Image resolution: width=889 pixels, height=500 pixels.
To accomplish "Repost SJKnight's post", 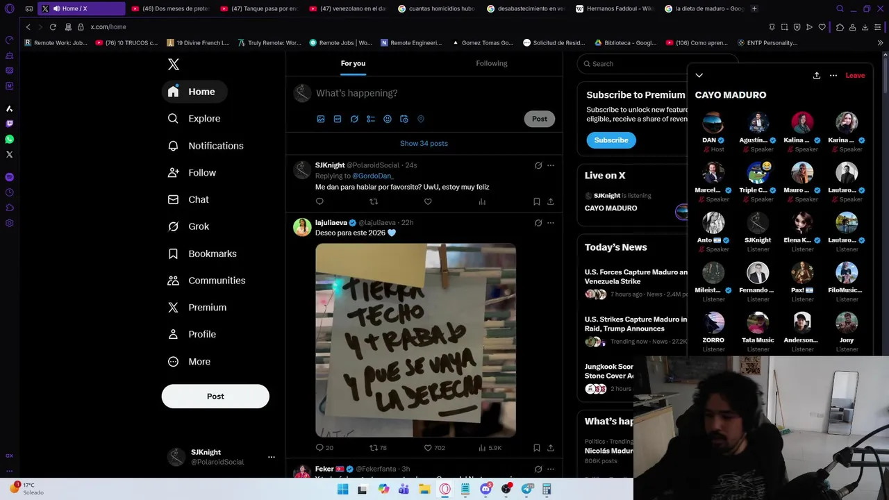I will click(374, 201).
